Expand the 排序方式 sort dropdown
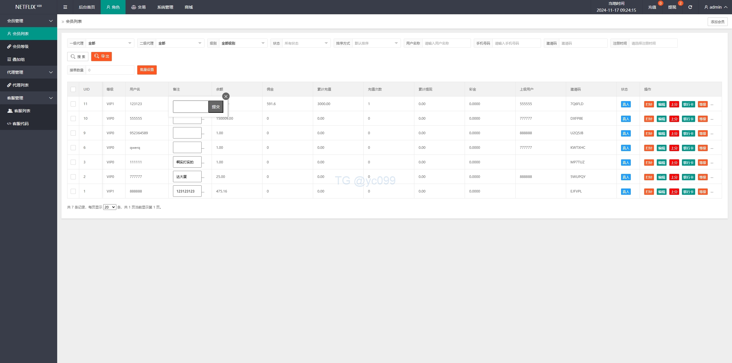 point(376,43)
